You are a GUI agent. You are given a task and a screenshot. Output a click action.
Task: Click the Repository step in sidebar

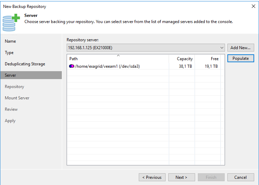[14, 87]
